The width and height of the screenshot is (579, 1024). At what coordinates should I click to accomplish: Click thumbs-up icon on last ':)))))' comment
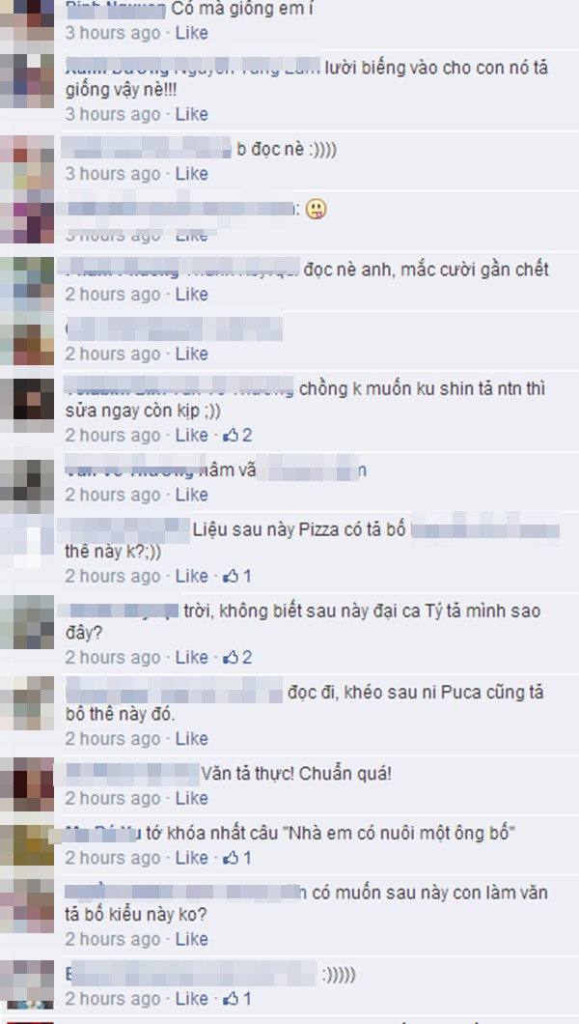click(x=231, y=999)
